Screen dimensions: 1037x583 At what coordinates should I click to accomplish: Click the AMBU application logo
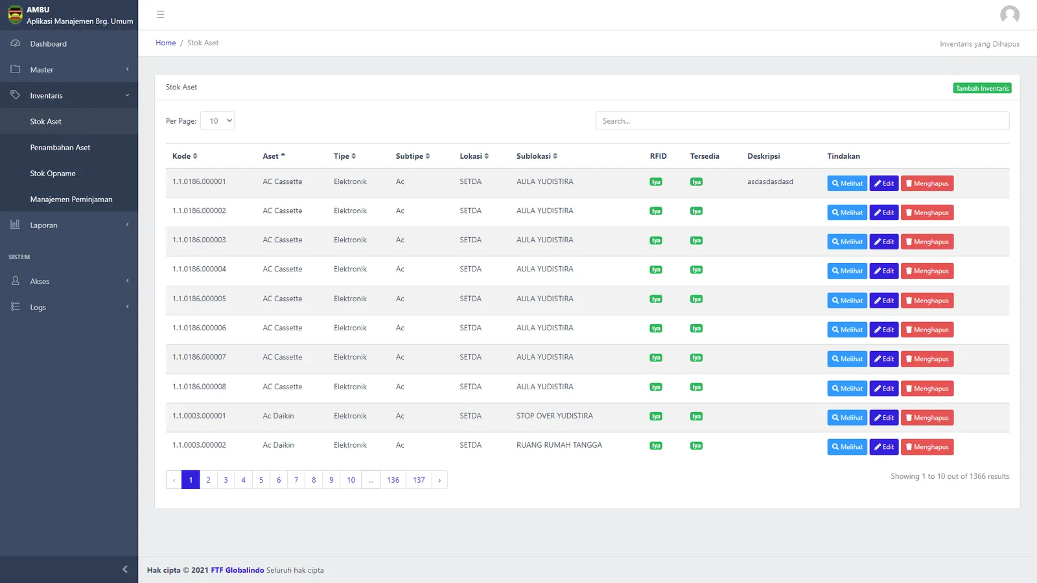point(15,15)
